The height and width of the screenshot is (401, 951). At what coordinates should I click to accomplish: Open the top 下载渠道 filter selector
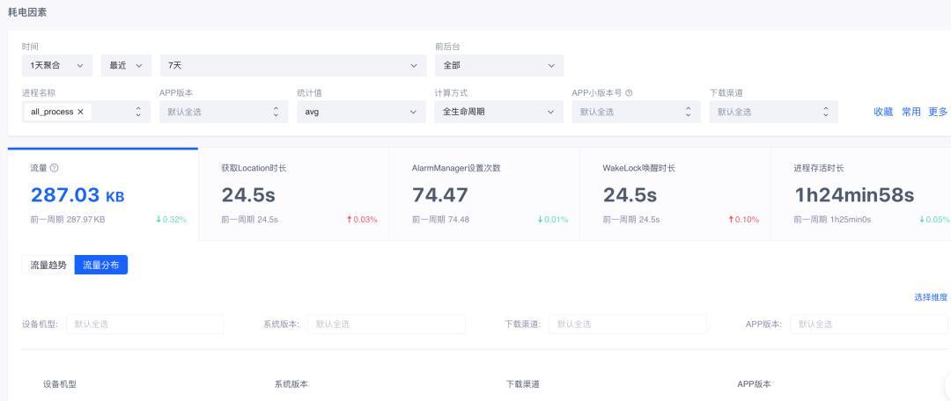(773, 112)
